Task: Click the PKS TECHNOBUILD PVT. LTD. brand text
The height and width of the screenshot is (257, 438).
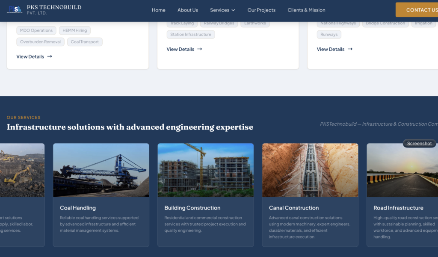Action: 54,10
